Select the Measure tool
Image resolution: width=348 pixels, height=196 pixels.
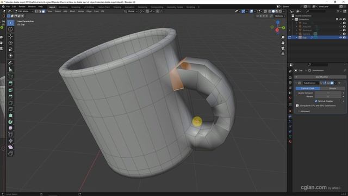coord(10,70)
